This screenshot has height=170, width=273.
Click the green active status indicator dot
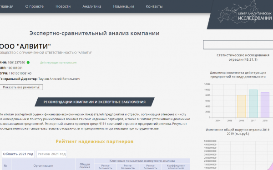point(28,63)
